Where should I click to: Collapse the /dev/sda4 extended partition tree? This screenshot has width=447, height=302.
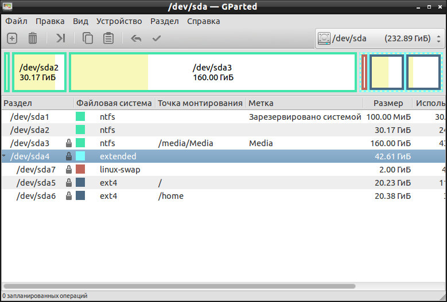(3, 156)
